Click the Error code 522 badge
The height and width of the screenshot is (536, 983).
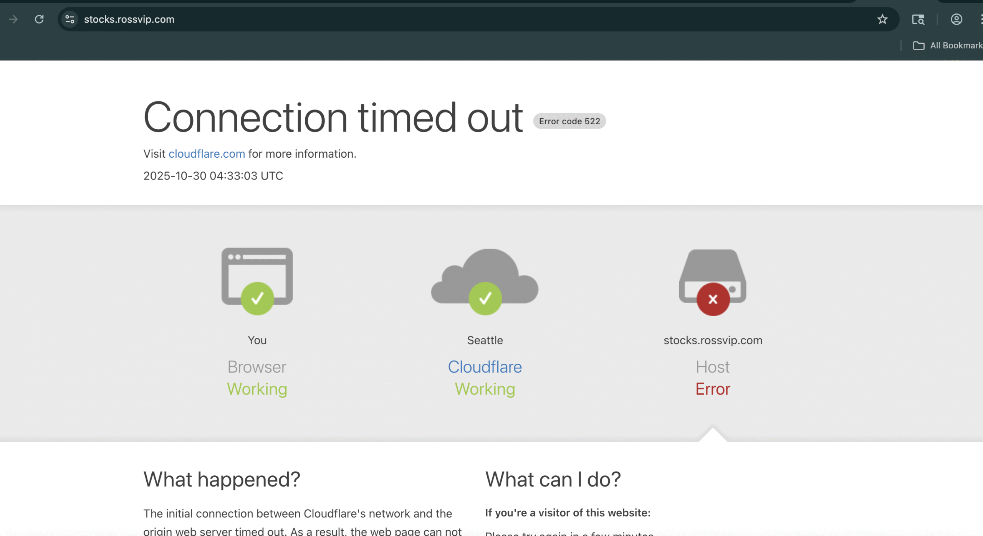tap(569, 121)
